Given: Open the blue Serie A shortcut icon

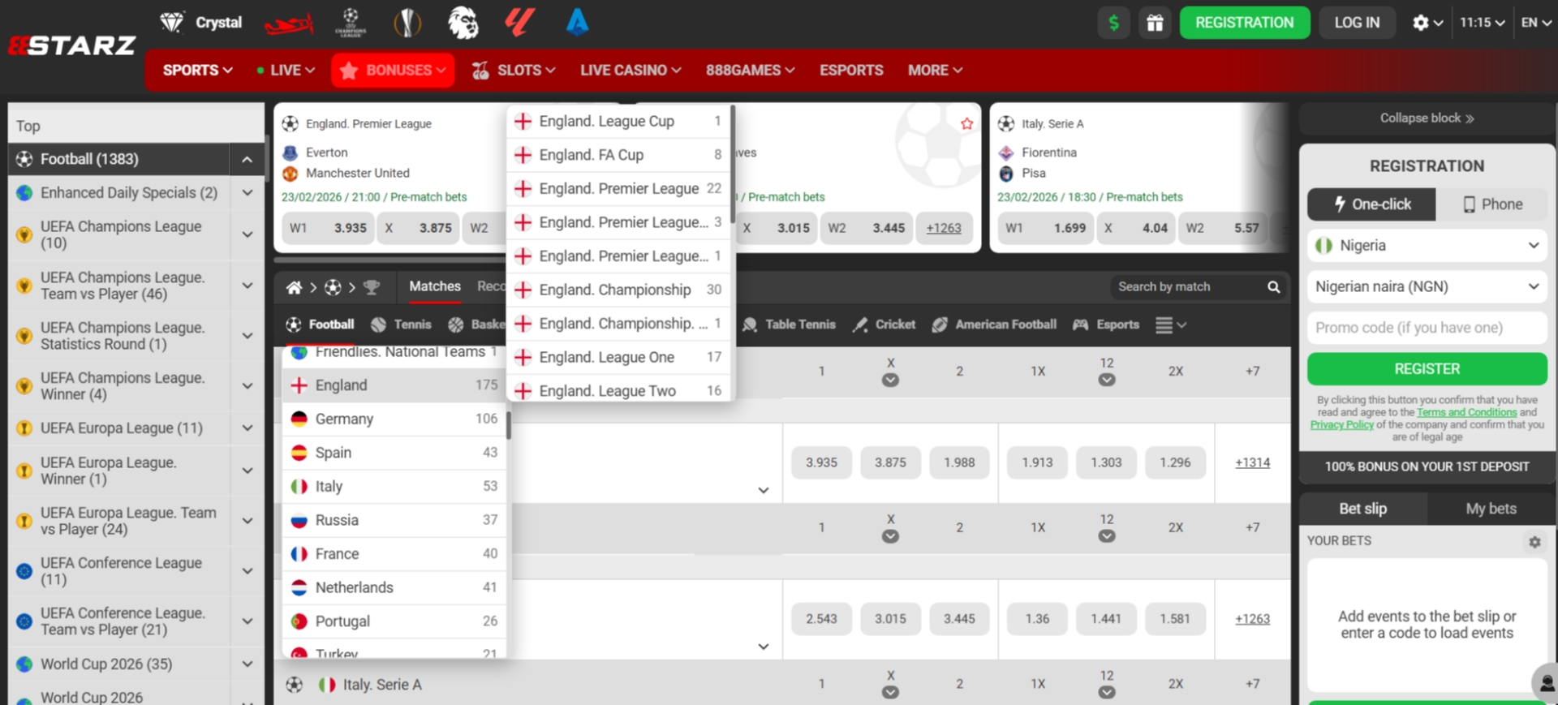Looking at the screenshot, I should click(577, 23).
